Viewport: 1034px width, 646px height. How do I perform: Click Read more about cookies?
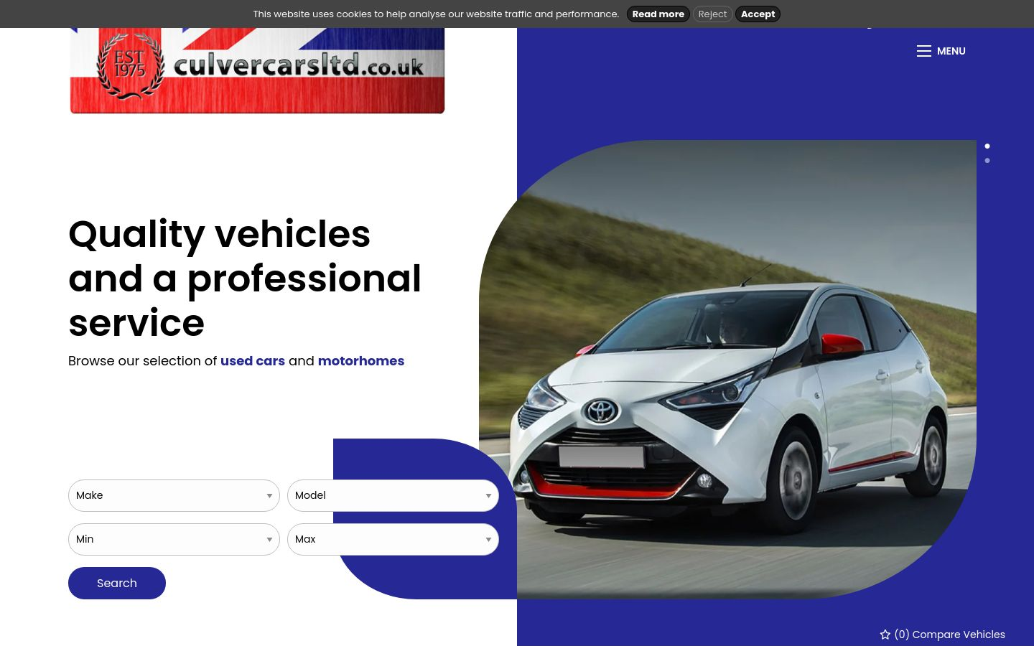tap(658, 14)
